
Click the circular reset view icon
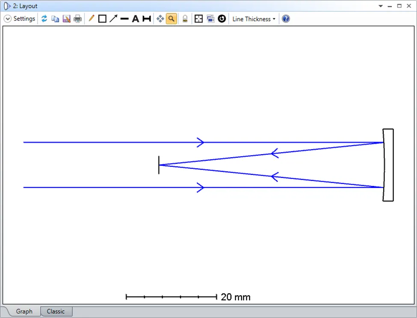point(222,19)
